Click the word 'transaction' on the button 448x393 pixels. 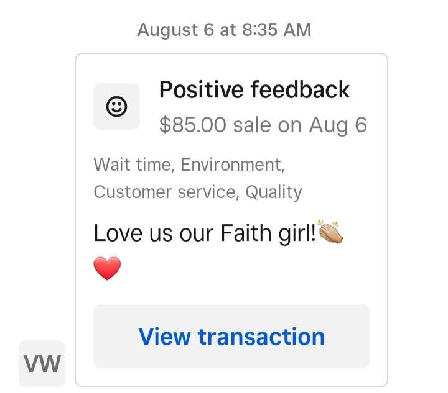(261, 337)
